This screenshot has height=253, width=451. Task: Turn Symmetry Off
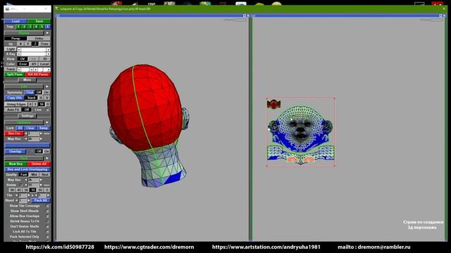pyautogui.click(x=39, y=92)
